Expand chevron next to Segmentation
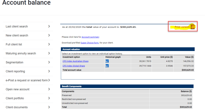This screenshot has height=110, width=205. tap(49, 62)
